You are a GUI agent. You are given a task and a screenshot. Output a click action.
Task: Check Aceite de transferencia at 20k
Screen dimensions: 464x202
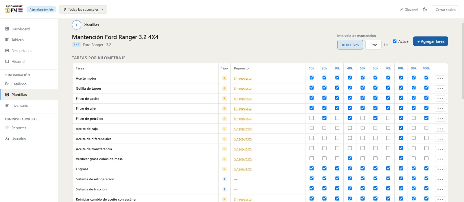(x=324, y=148)
